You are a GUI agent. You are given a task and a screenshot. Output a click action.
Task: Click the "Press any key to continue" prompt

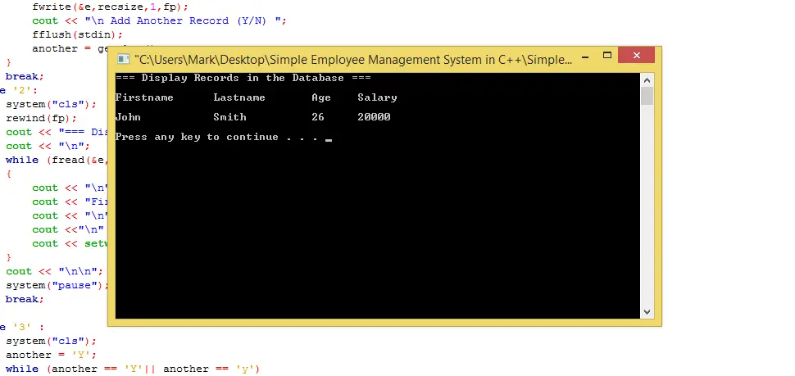click(218, 137)
